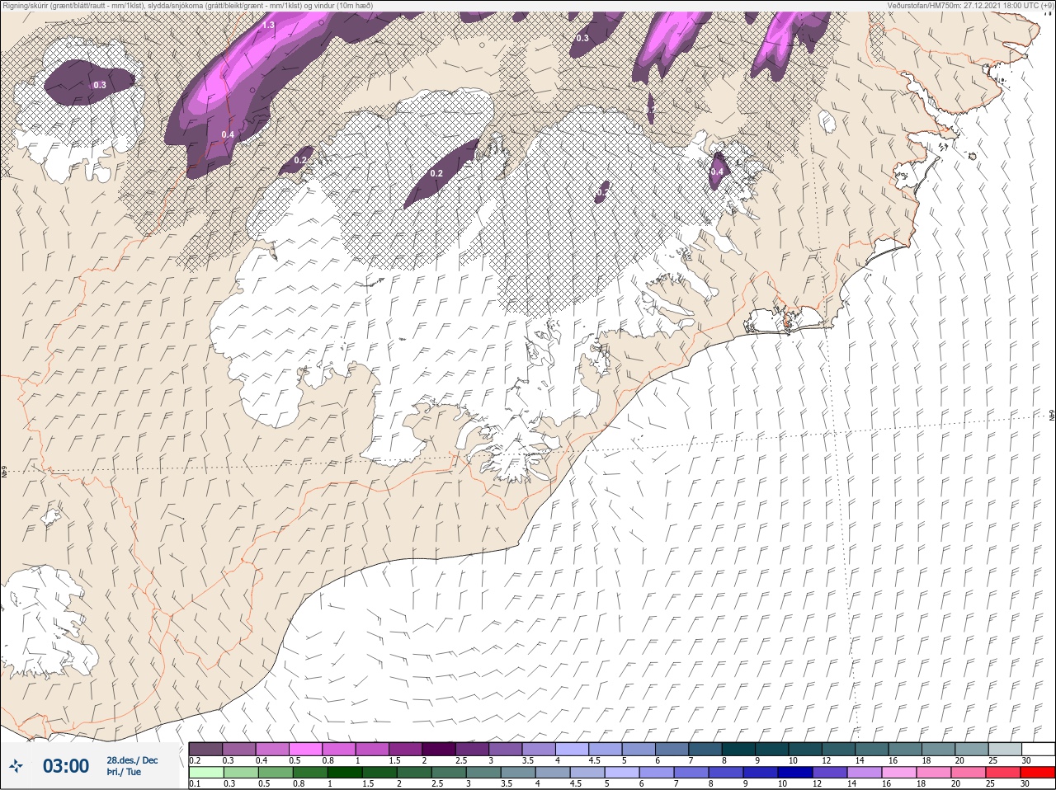Click the white upper swatch right of 30

click(1038, 749)
